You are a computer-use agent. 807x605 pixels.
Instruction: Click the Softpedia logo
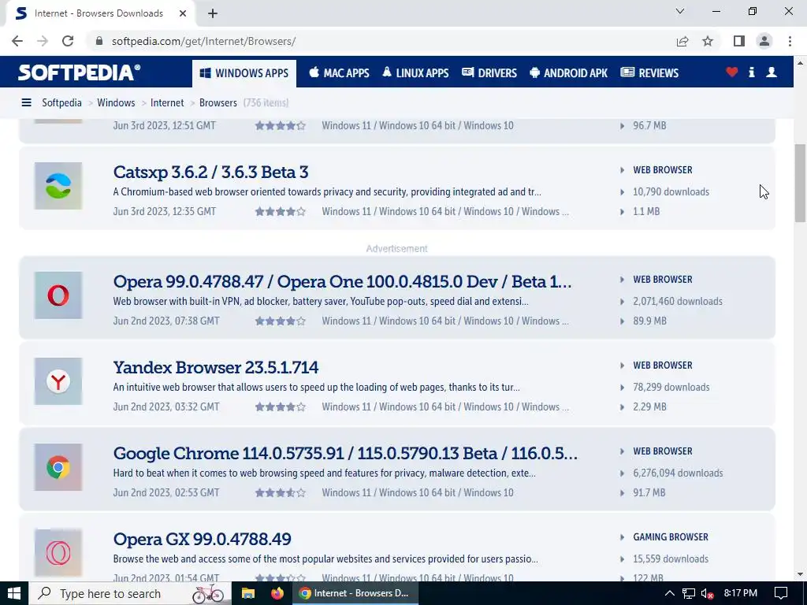[x=79, y=72]
